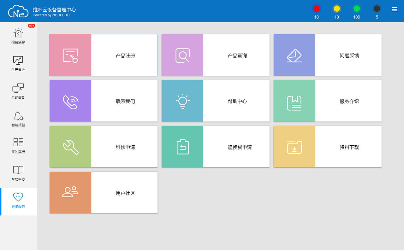Open the 服务介绍 card label
The image size is (404, 250).
click(349, 102)
